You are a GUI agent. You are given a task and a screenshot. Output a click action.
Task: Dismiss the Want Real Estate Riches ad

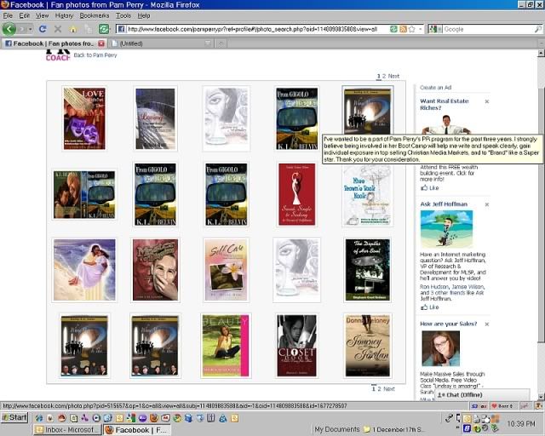pos(487,101)
